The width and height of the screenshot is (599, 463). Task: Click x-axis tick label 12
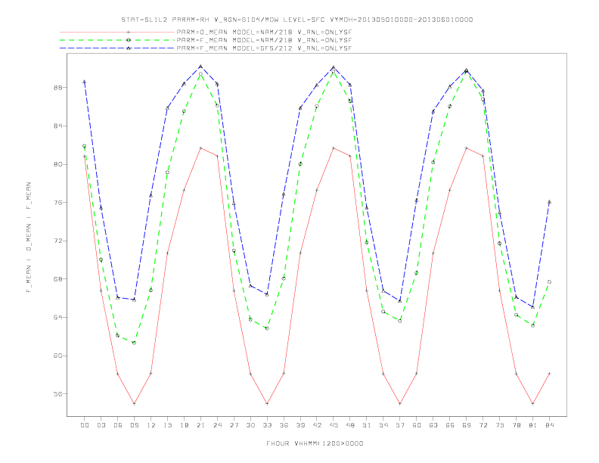[151, 425]
